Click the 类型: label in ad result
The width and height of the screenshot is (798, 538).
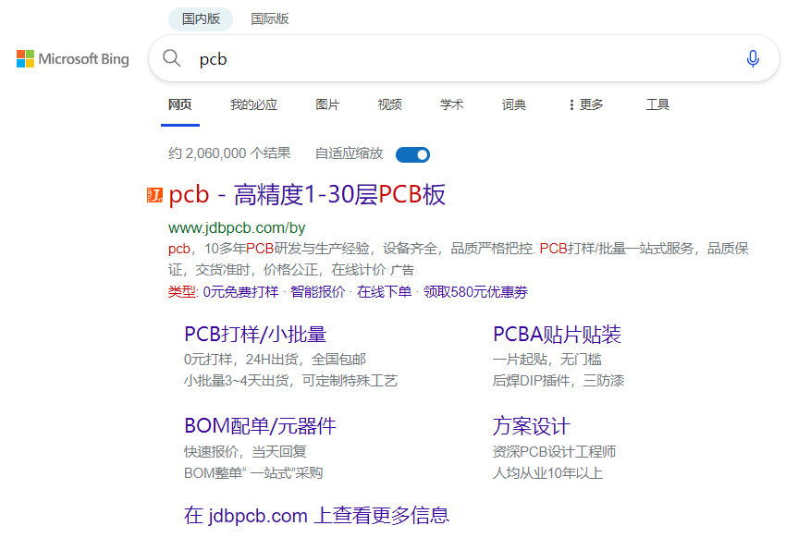point(183,292)
